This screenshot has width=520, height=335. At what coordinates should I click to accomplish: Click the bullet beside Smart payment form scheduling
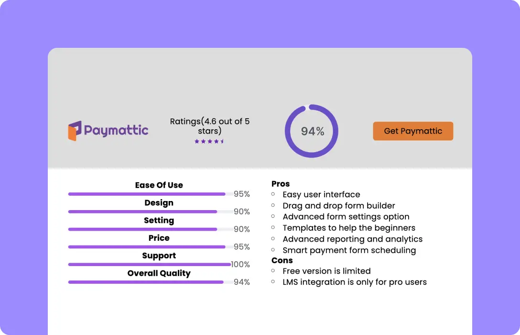click(273, 250)
